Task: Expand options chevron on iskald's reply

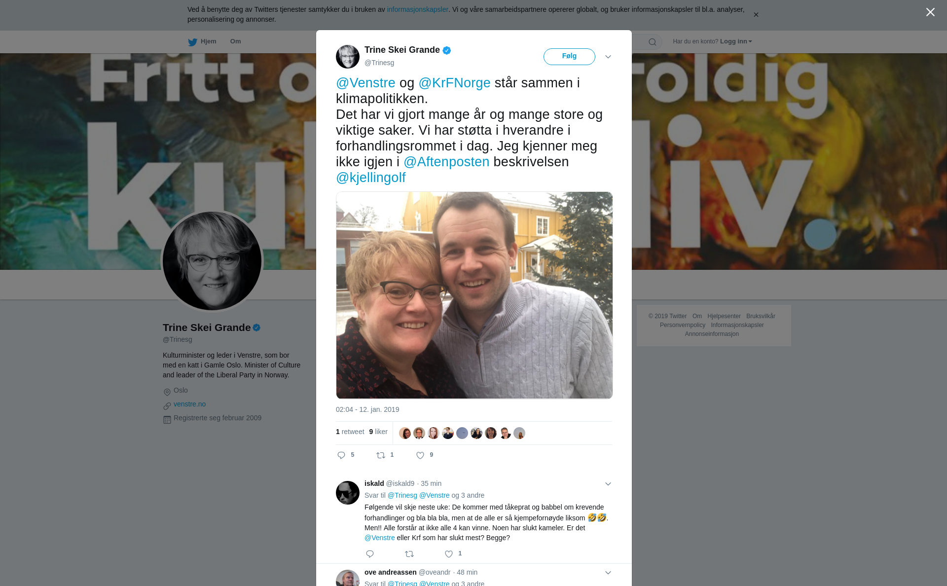Action: coord(608,484)
